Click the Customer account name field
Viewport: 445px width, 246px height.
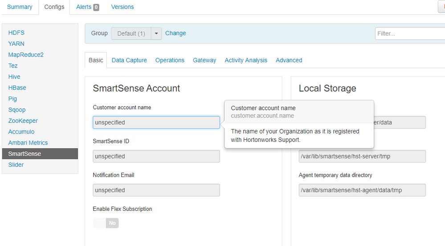click(156, 122)
